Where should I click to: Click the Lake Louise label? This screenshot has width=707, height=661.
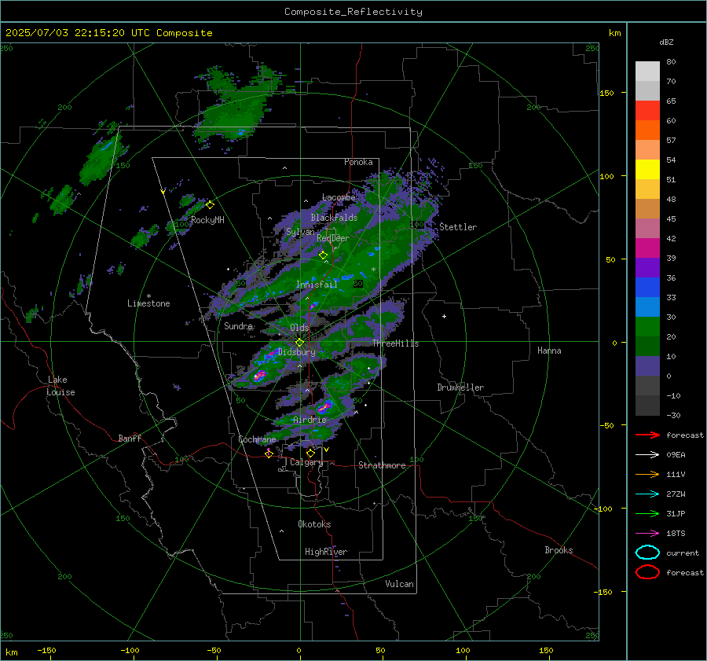60,386
